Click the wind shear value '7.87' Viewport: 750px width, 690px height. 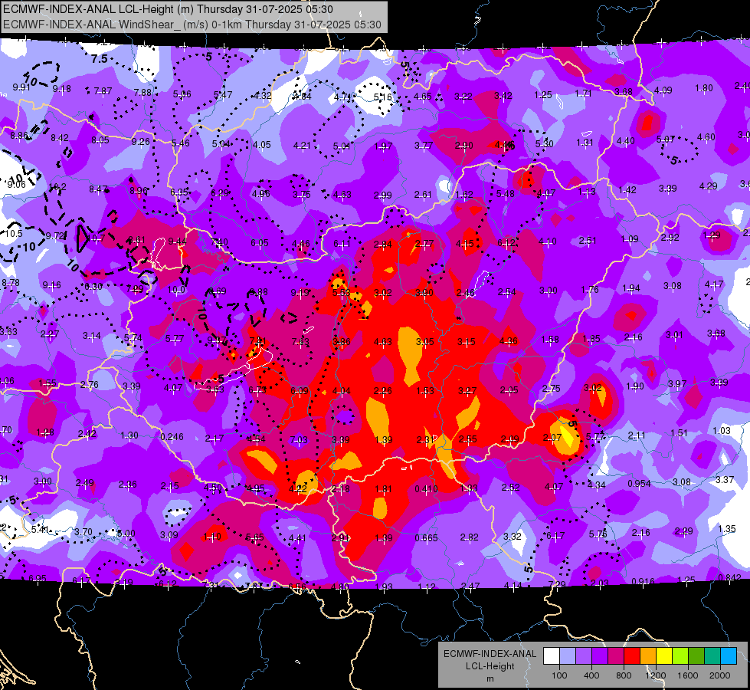point(103,90)
